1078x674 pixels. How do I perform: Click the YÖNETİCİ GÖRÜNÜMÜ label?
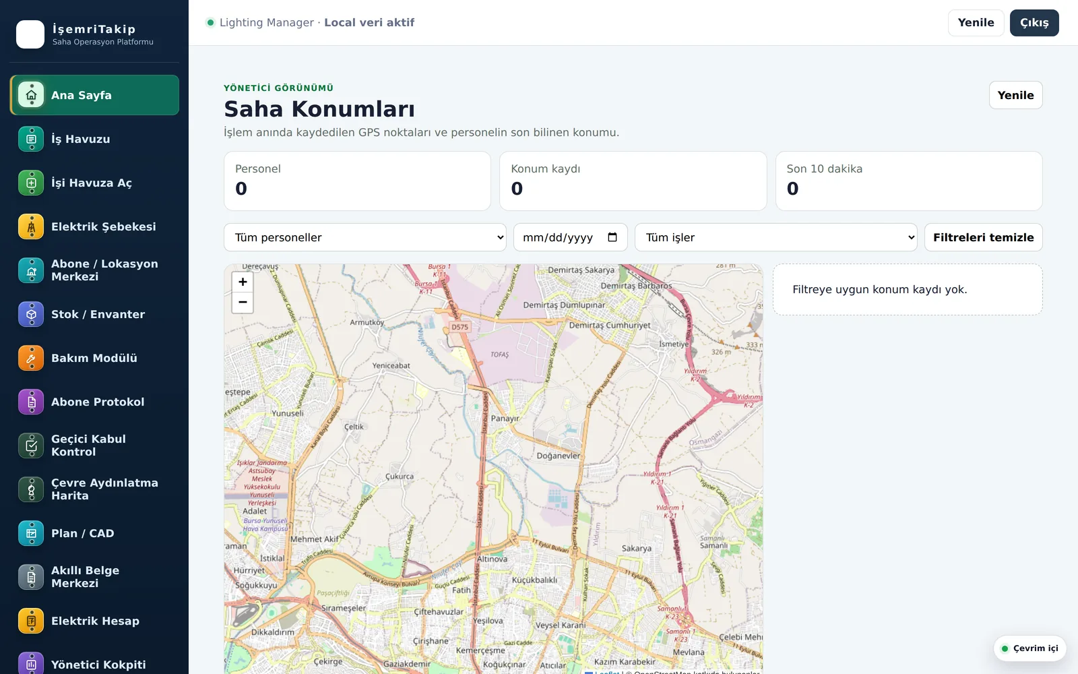click(x=278, y=88)
